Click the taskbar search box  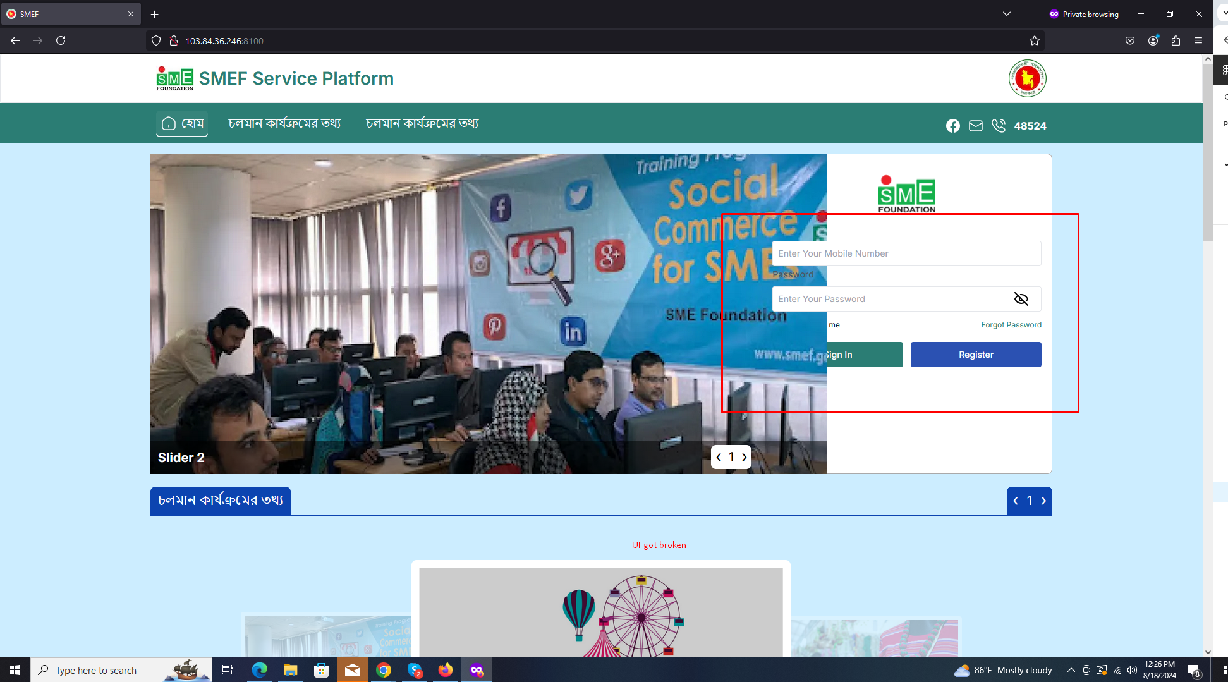(121, 670)
